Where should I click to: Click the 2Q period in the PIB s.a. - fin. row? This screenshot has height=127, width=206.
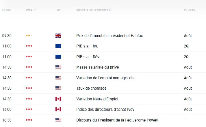[186, 46]
